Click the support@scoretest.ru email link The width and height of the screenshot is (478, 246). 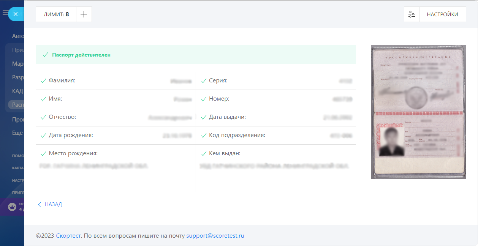215,235
